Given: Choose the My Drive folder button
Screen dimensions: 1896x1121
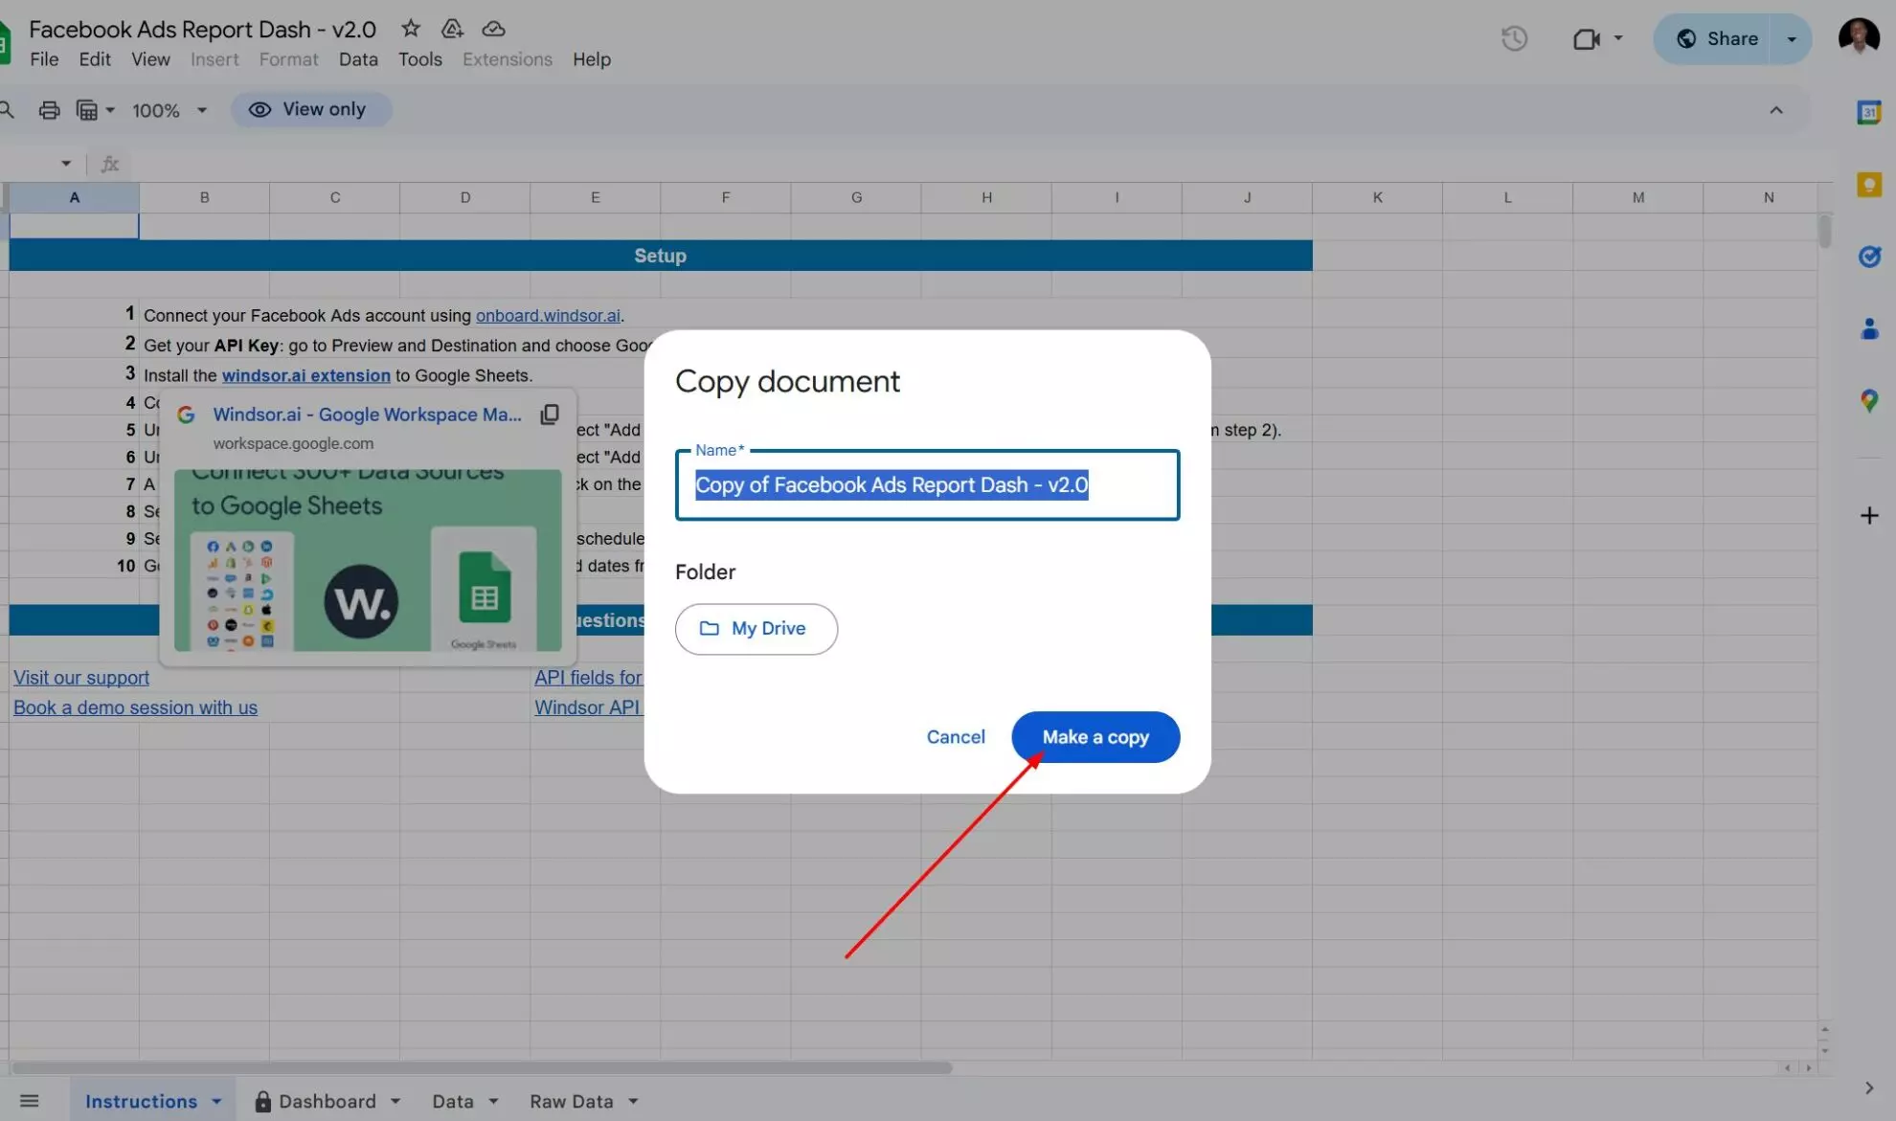Looking at the screenshot, I should coord(756,629).
